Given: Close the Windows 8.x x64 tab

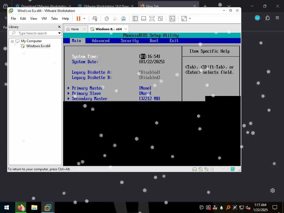Looking at the screenshot, I should click(x=126, y=29).
